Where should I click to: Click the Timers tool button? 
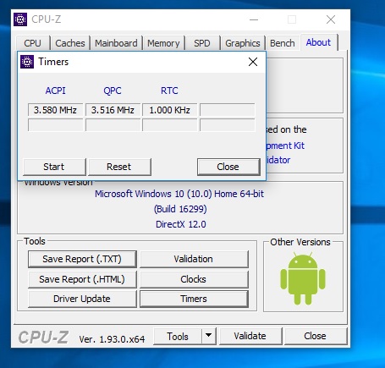(194, 299)
